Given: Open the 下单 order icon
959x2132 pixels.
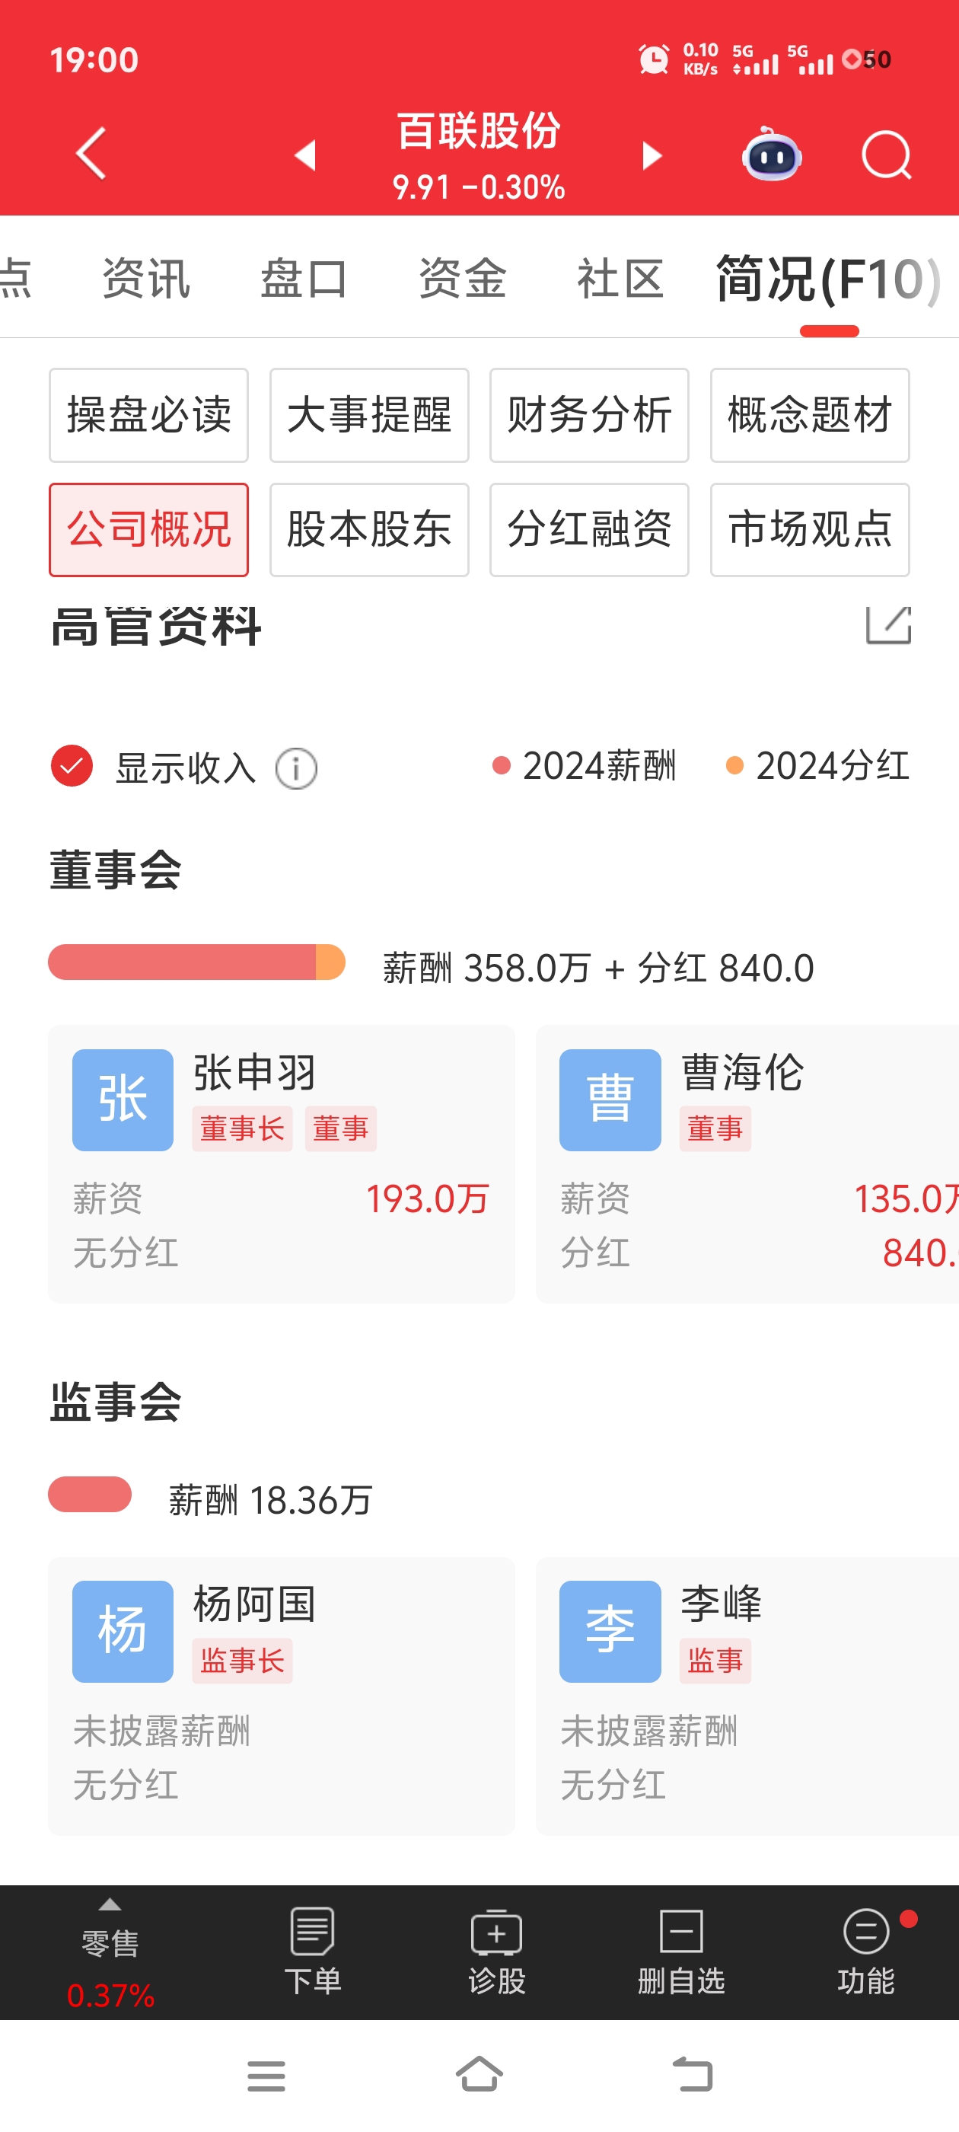Looking at the screenshot, I should (313, 1951).
